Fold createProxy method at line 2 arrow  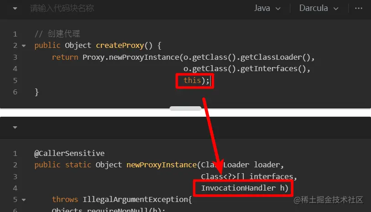click(24, 46)
